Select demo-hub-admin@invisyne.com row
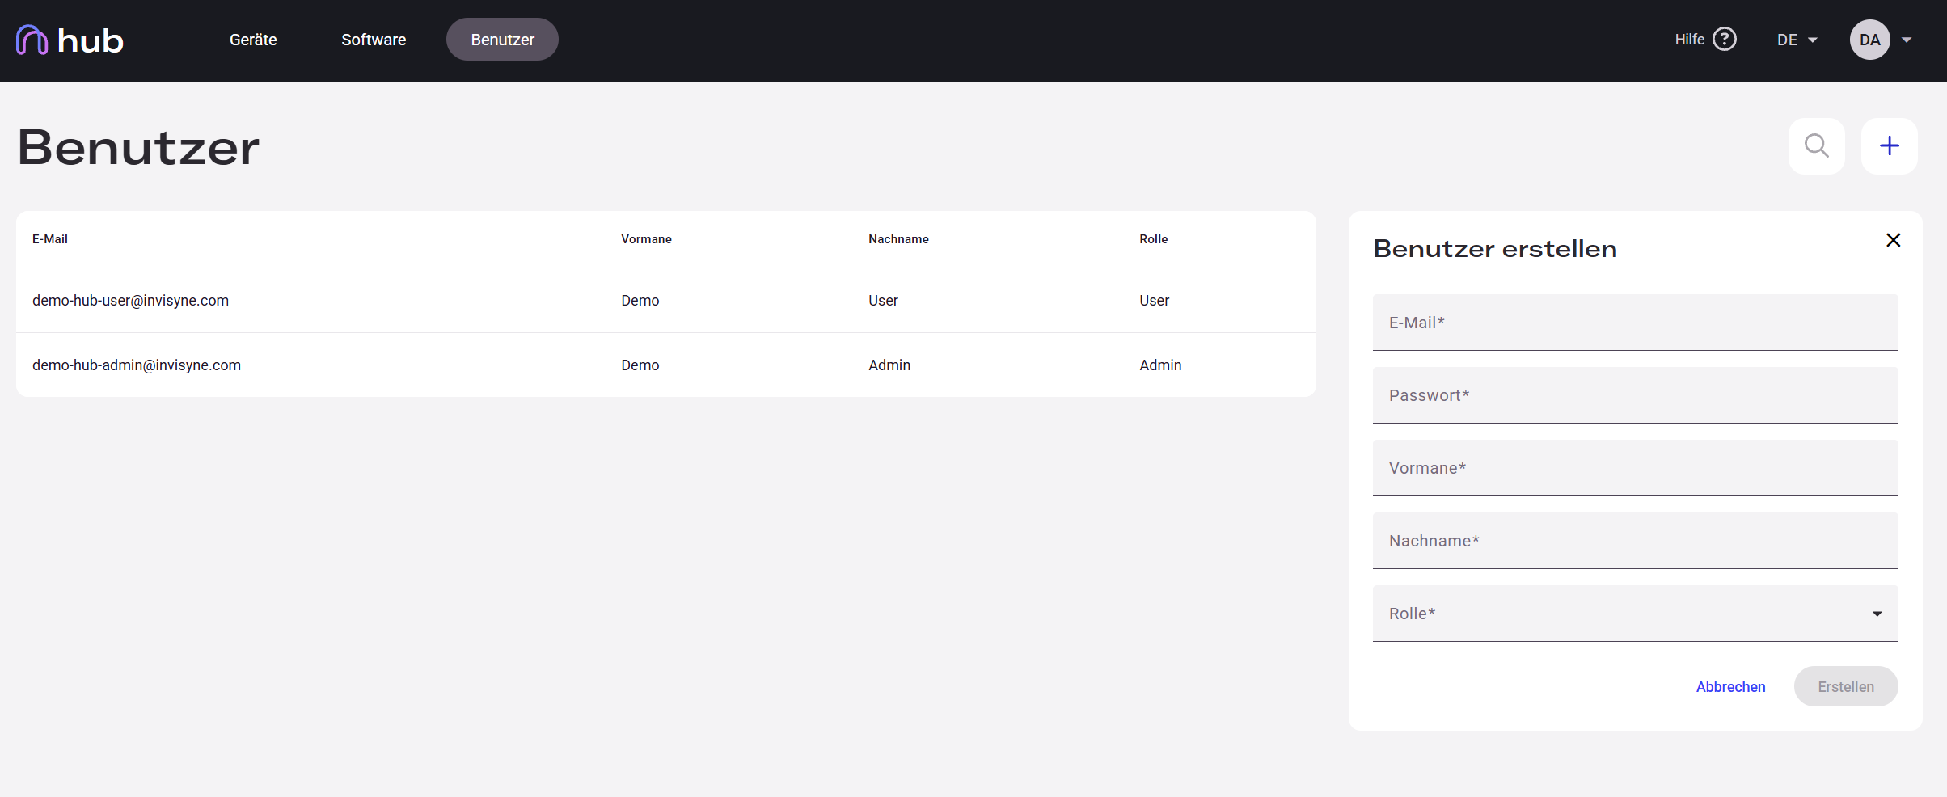The height and width of the screenshot is (797, 1947). [x=666, y=365]
